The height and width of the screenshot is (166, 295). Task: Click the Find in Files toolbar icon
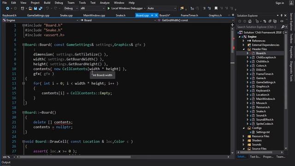pos(182,8)
